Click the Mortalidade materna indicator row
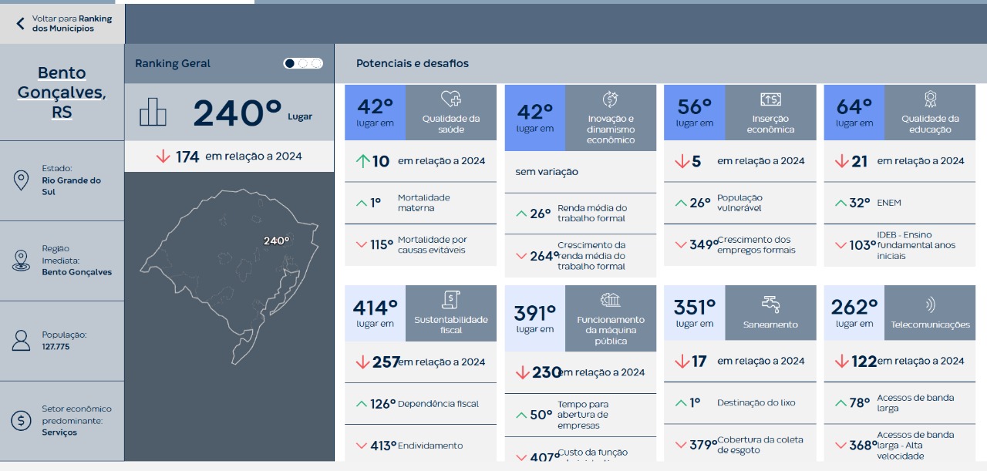 pyautogui.click(x=420, y=203)
